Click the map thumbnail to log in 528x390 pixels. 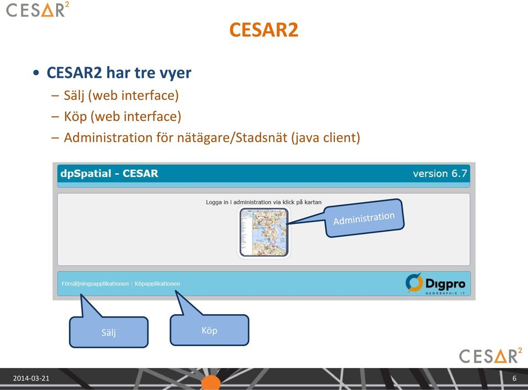pos(264,232)
